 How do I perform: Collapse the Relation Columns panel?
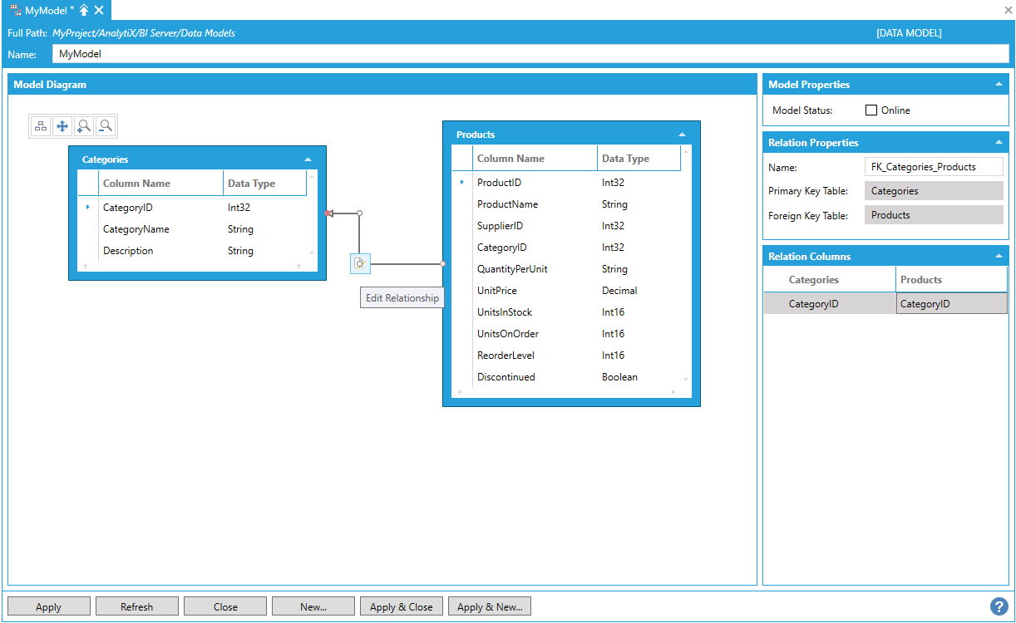coord(998,257)
